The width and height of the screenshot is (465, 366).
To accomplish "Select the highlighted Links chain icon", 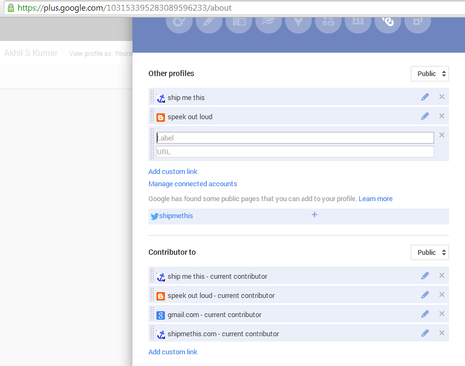I will 388,21.
